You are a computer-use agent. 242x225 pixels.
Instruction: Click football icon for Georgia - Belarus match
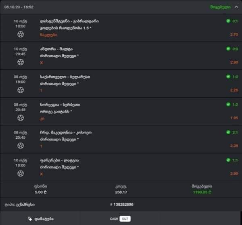[x=21, y=90]
